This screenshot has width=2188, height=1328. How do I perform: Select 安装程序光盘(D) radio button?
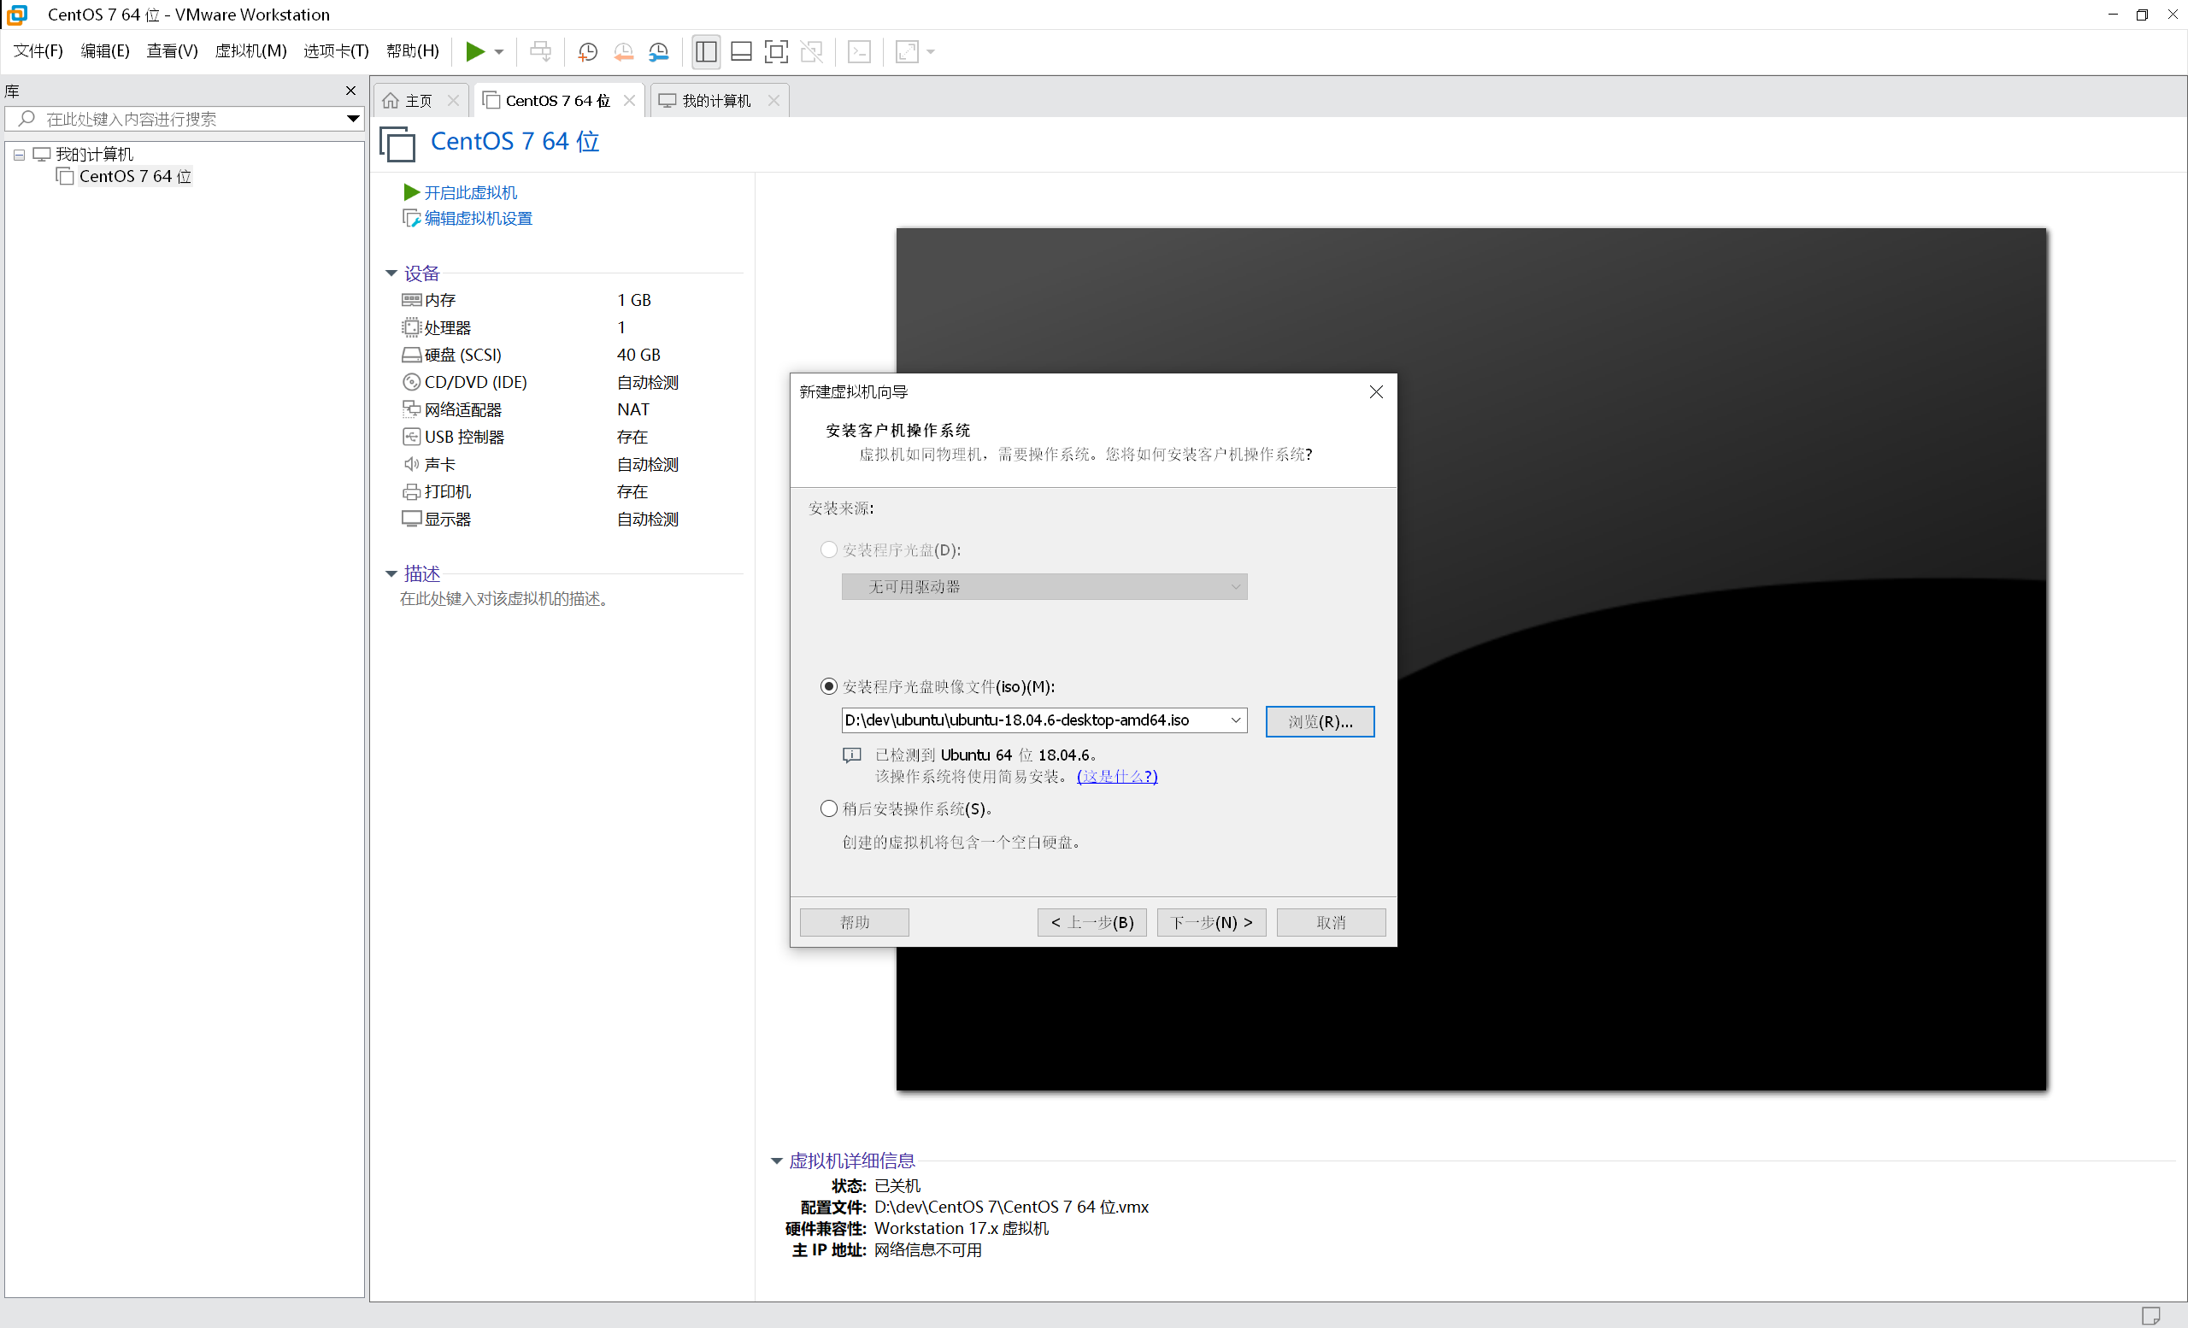828,549
